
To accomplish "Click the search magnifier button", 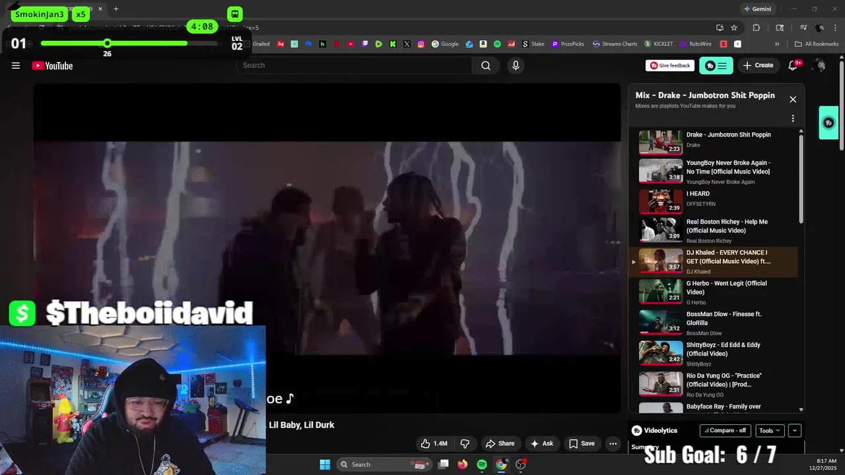I will (x=486, y=65).
